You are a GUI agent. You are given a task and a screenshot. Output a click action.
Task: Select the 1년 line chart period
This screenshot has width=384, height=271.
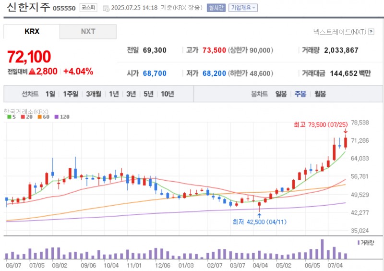pos(114,94)
